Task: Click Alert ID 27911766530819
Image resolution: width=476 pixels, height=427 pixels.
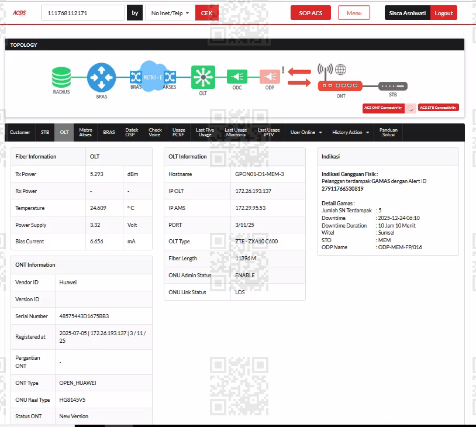Action: (x=343, y=188)
